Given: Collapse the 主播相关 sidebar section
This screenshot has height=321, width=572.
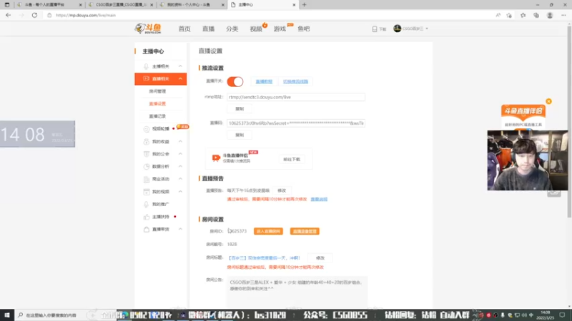Looking at the screenshot, I should click(x=180, y=66).
